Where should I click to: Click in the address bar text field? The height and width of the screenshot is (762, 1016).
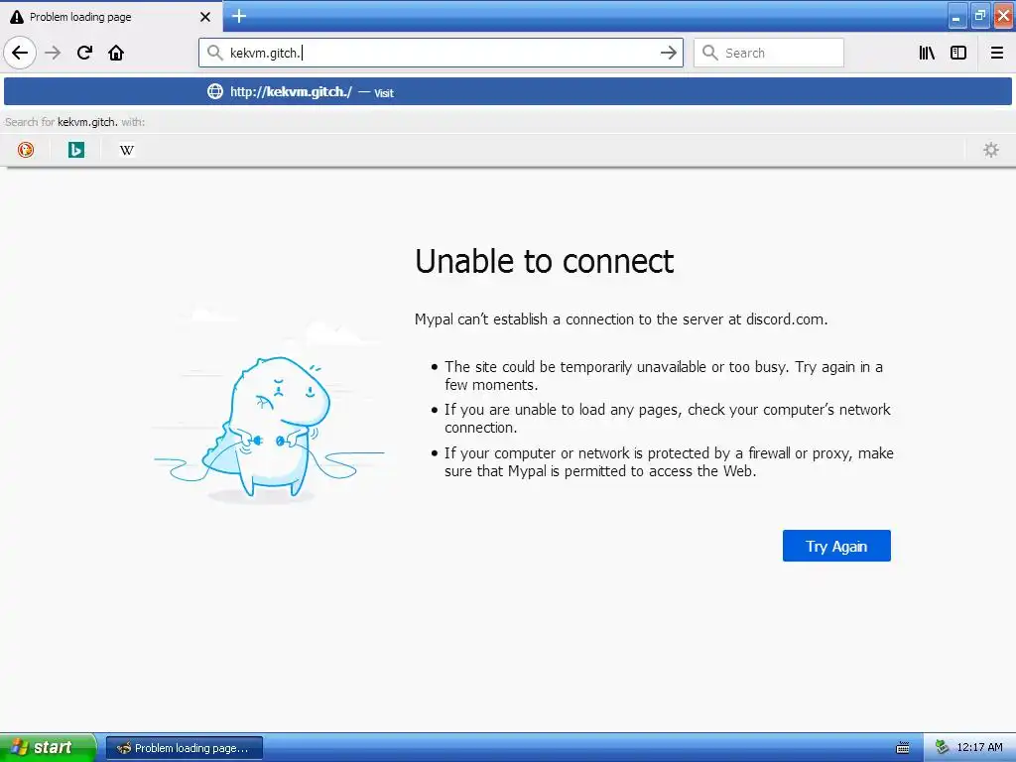441,53
